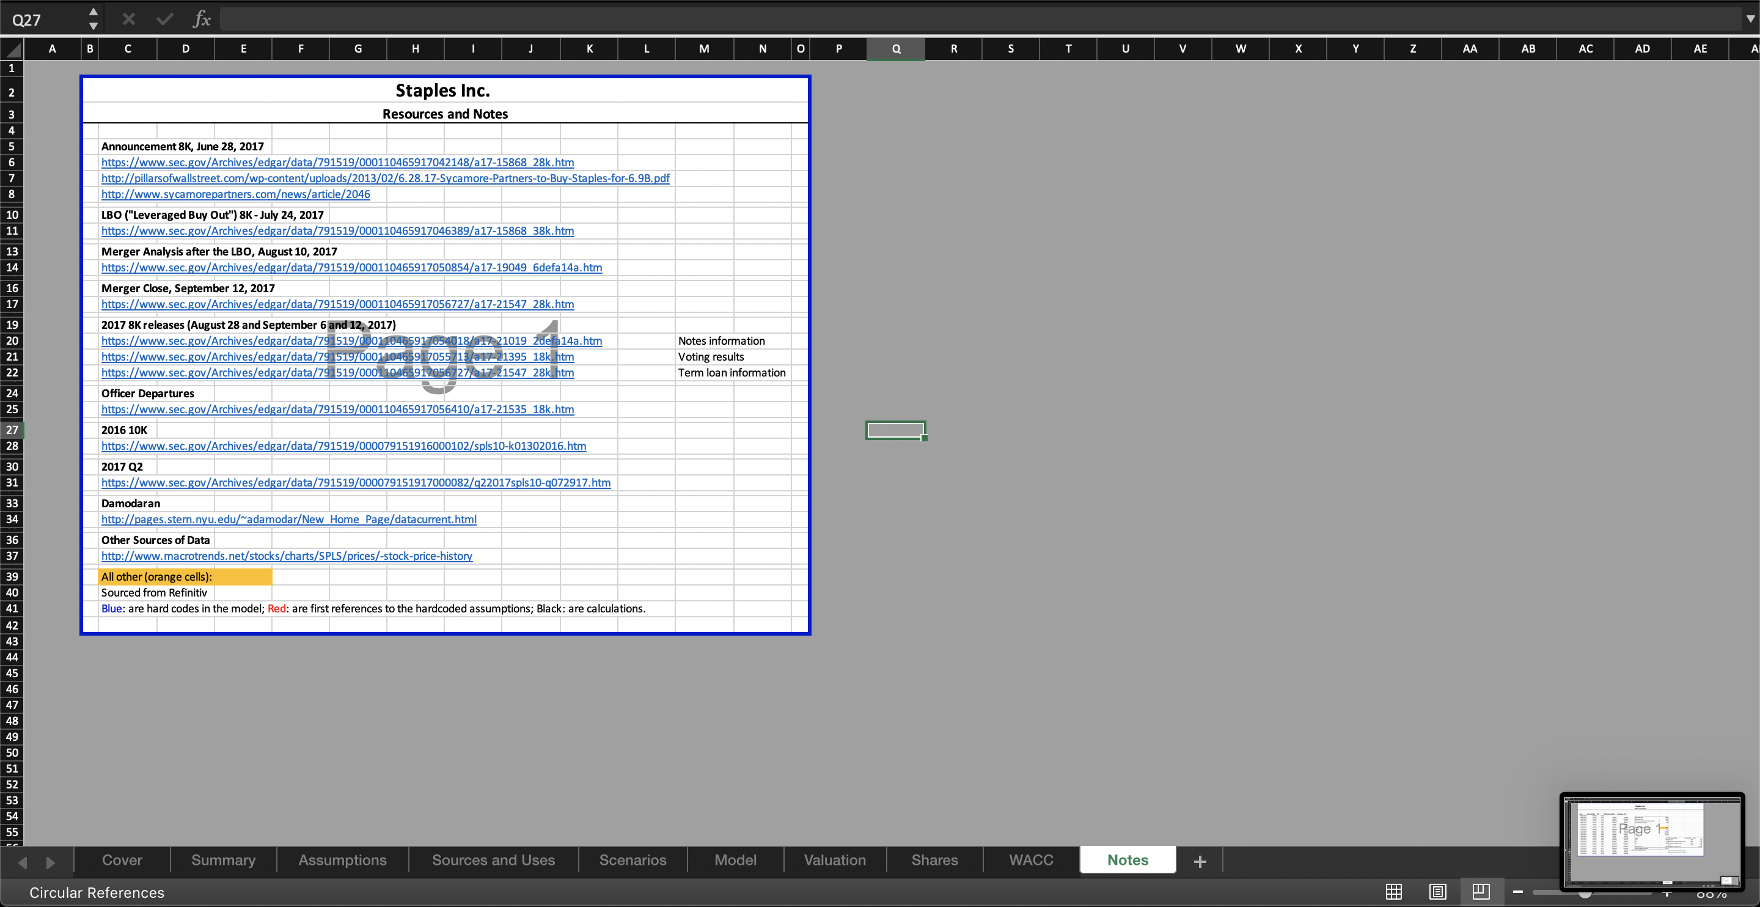This screenshot has height=907, width=1760.
Task: Click the cancel entry X icon in formula bar
Action: click(128, 19)
